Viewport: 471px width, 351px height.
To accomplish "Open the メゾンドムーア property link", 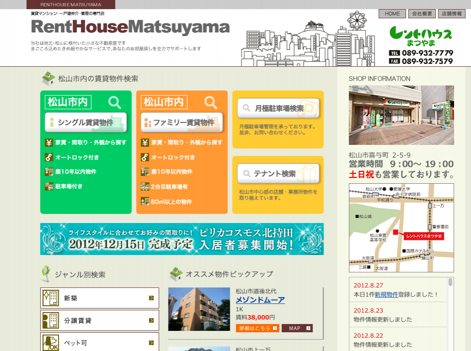I will click(260, 300).
